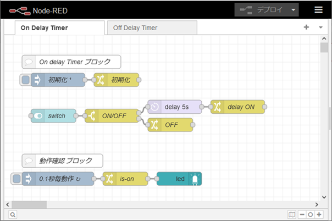Reset zoom with the circle button
This screenshot has width=332, height=221.
pyautogui.click(x=311, y=214)
